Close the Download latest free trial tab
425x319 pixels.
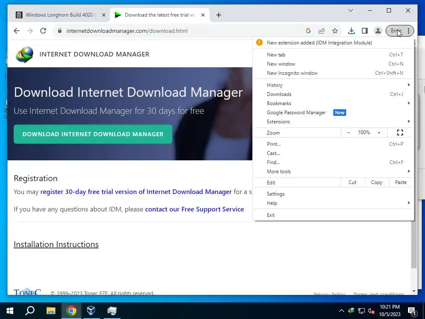(203, 15)
